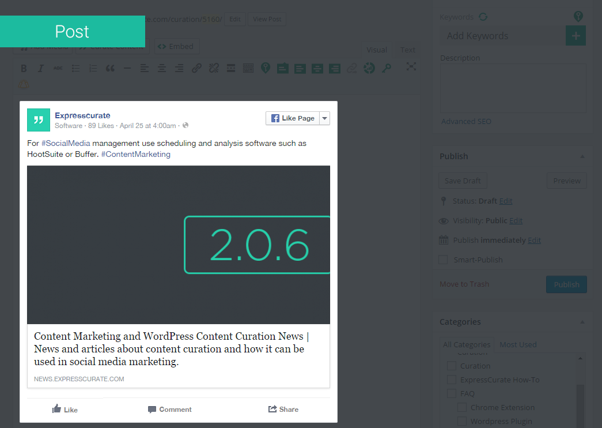Check the Wordpress Plugin category
Screen dimensions: 602x428
462,421
